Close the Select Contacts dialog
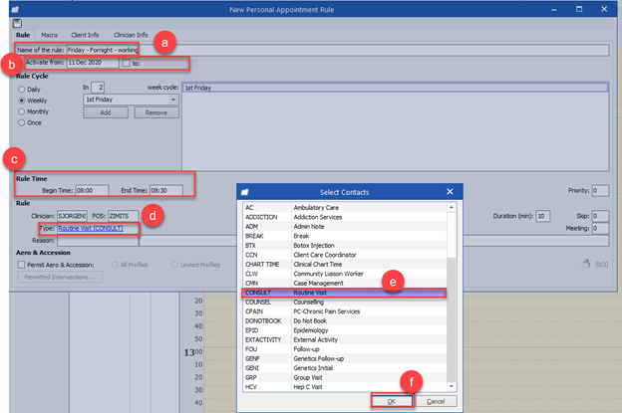This screenshot has height=413, width=622. tap(450, 192)
